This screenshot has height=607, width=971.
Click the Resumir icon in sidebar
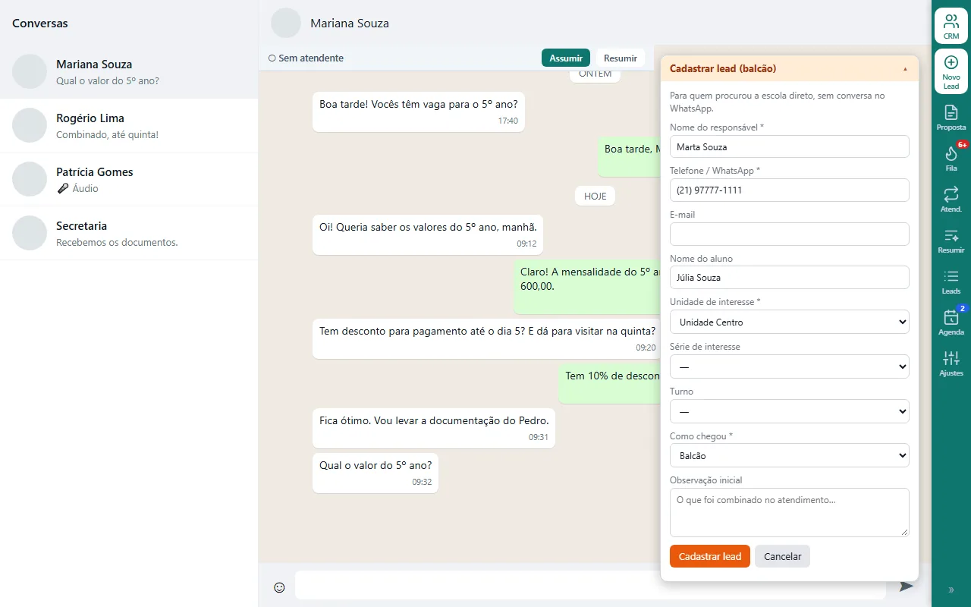pos(951,241)
